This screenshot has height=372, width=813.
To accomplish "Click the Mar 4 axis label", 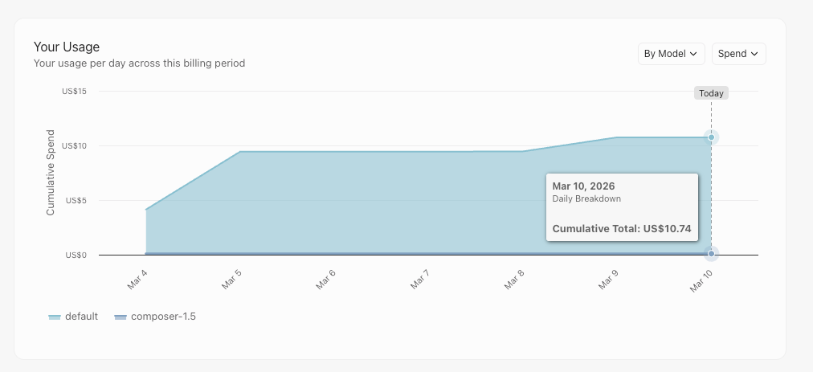I will point(137,279).
